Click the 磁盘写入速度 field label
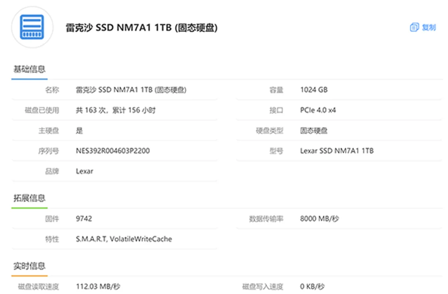448x294 pixels. tap(263, 286)
